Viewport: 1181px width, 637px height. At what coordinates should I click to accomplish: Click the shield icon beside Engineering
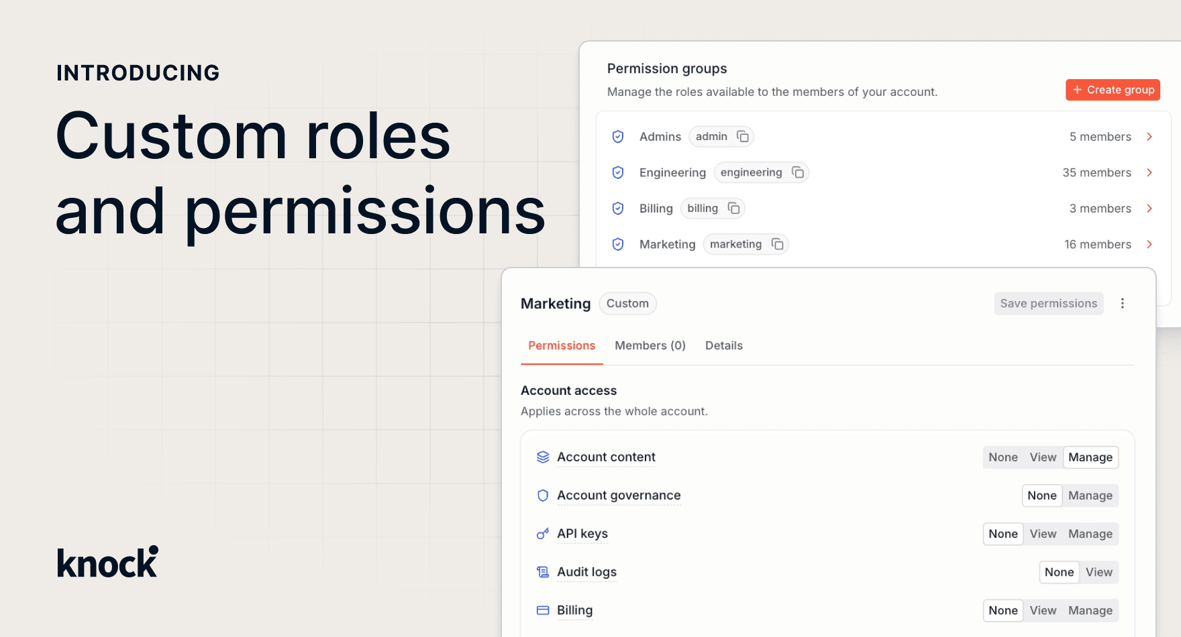(x=618, y=173)
